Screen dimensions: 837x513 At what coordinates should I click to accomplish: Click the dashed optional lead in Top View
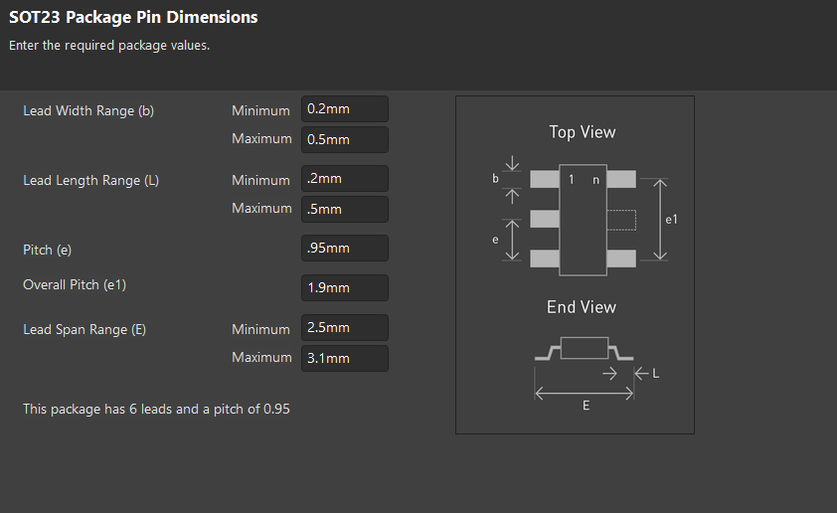pos(621,220)
